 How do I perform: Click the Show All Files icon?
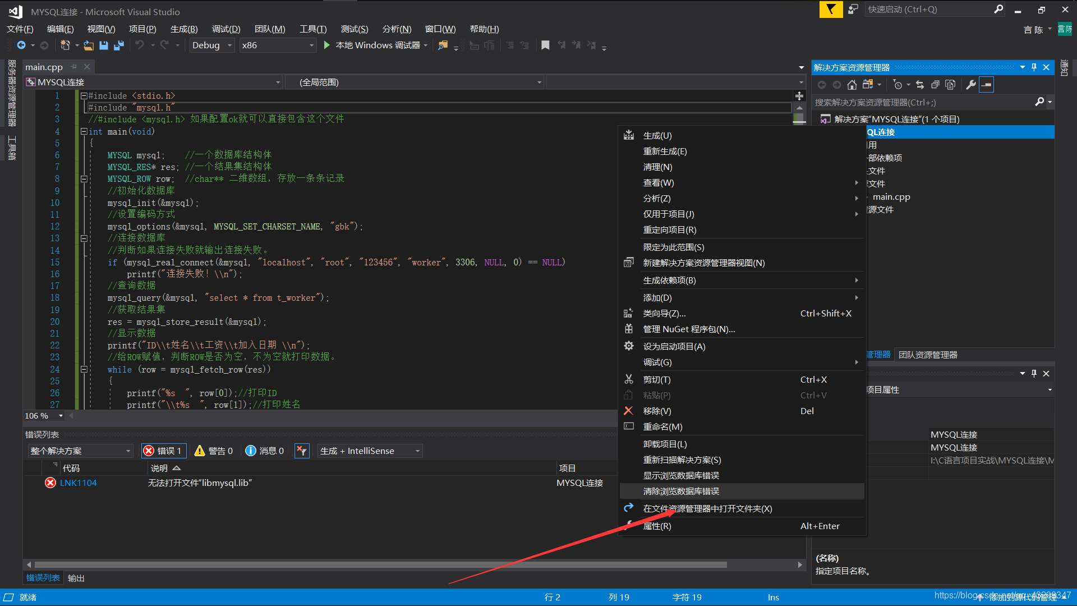click(x=950, y=85)
